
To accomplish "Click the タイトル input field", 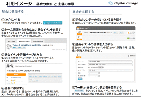I will (x=110, y=62).
